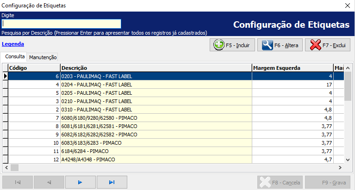Switch to the Manutenção tab
355x190 pixels.
43,57
